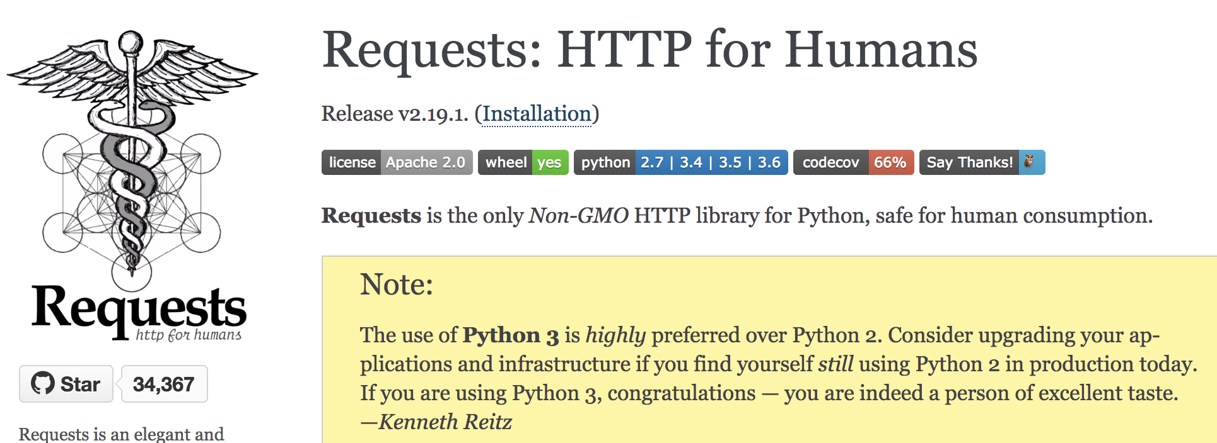The width and height of the screenshot is (1217, 443).
Task: Open the codecov 66% badge
Action: point(853,162)
